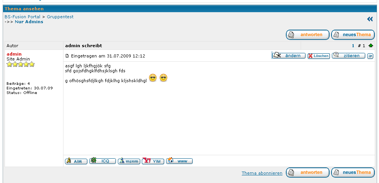Open the AIM messenger button
The width and height of the screenshot is (379, 183).
[76, 161]
